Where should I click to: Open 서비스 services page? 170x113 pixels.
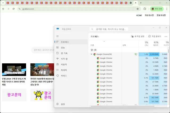pos(71,76)
